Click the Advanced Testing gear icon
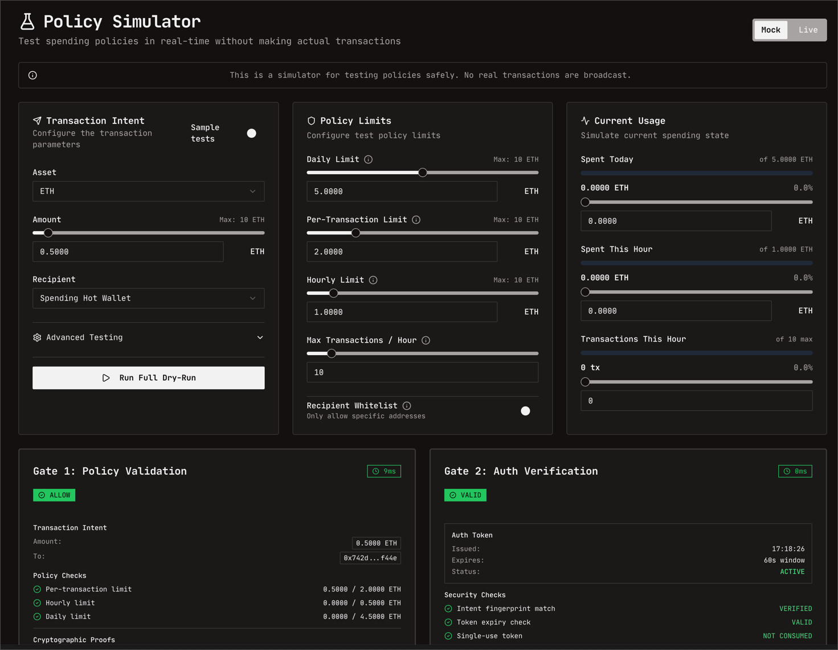Image resolution: width=838 pixels, height=650 pixels. pyautogui.click(x=37, y=338)
